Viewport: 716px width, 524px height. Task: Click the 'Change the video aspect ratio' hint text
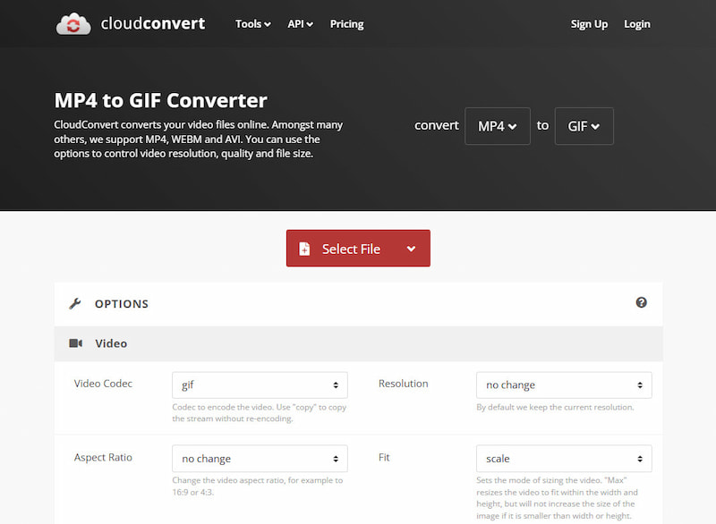257,486
